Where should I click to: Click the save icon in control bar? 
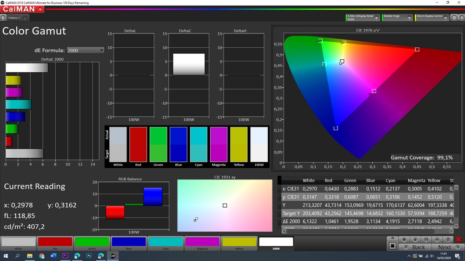coord(426,240)
